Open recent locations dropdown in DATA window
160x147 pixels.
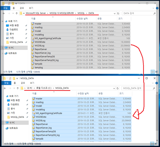point(13,13)
